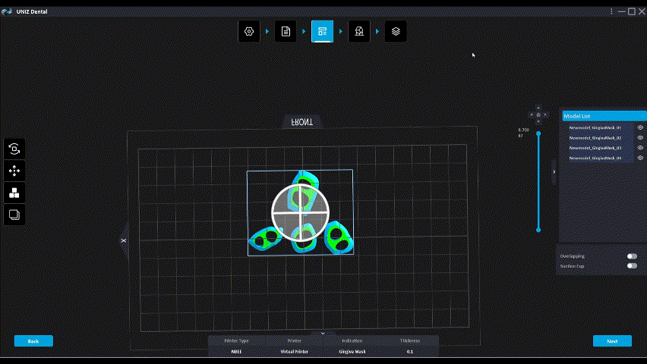
Task: Open the slicing layers workflow step
Action: click(396, 31)
